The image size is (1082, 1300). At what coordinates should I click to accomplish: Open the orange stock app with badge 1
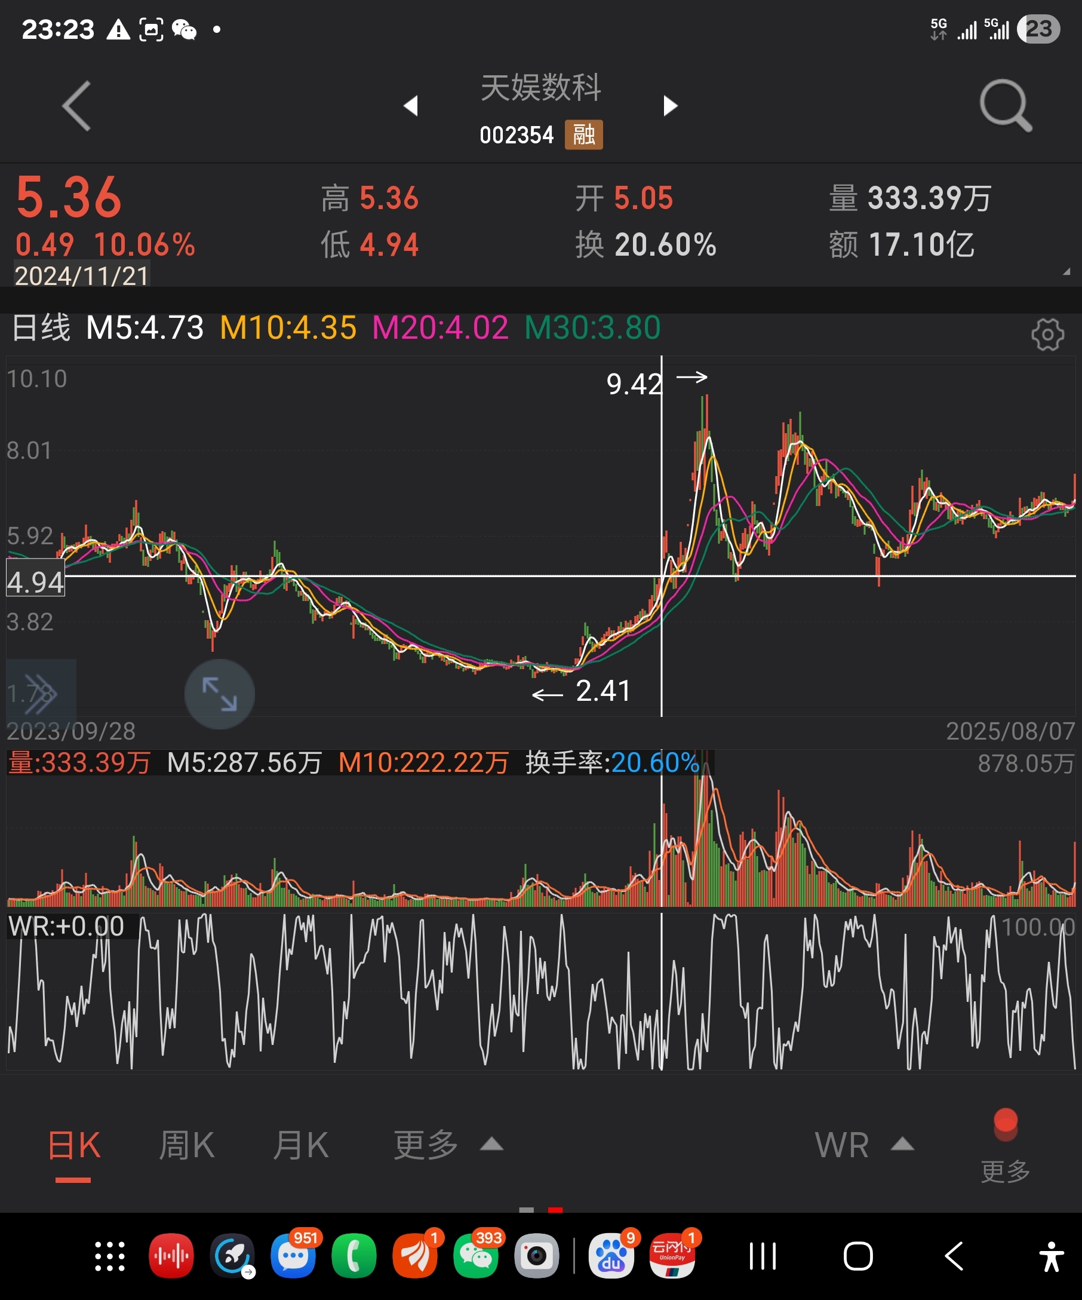tap(415, 1256)
